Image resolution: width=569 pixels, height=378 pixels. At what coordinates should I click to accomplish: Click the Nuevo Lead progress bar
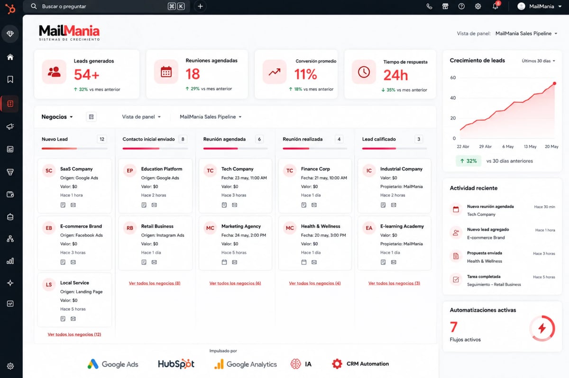74,149
